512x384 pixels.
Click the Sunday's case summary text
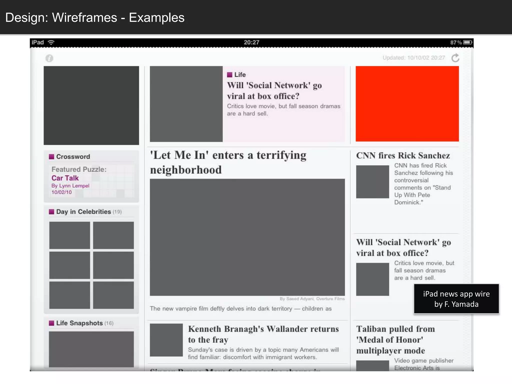(263, 353)
